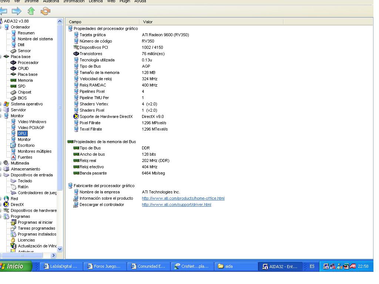
Task: Open the Ordenador tree node
Action: (x=20, y=27)
